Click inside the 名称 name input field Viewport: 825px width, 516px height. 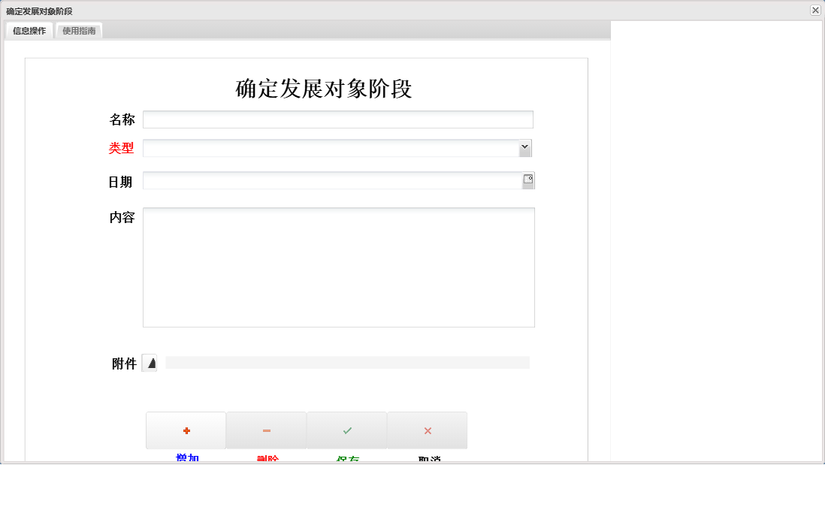338,119
